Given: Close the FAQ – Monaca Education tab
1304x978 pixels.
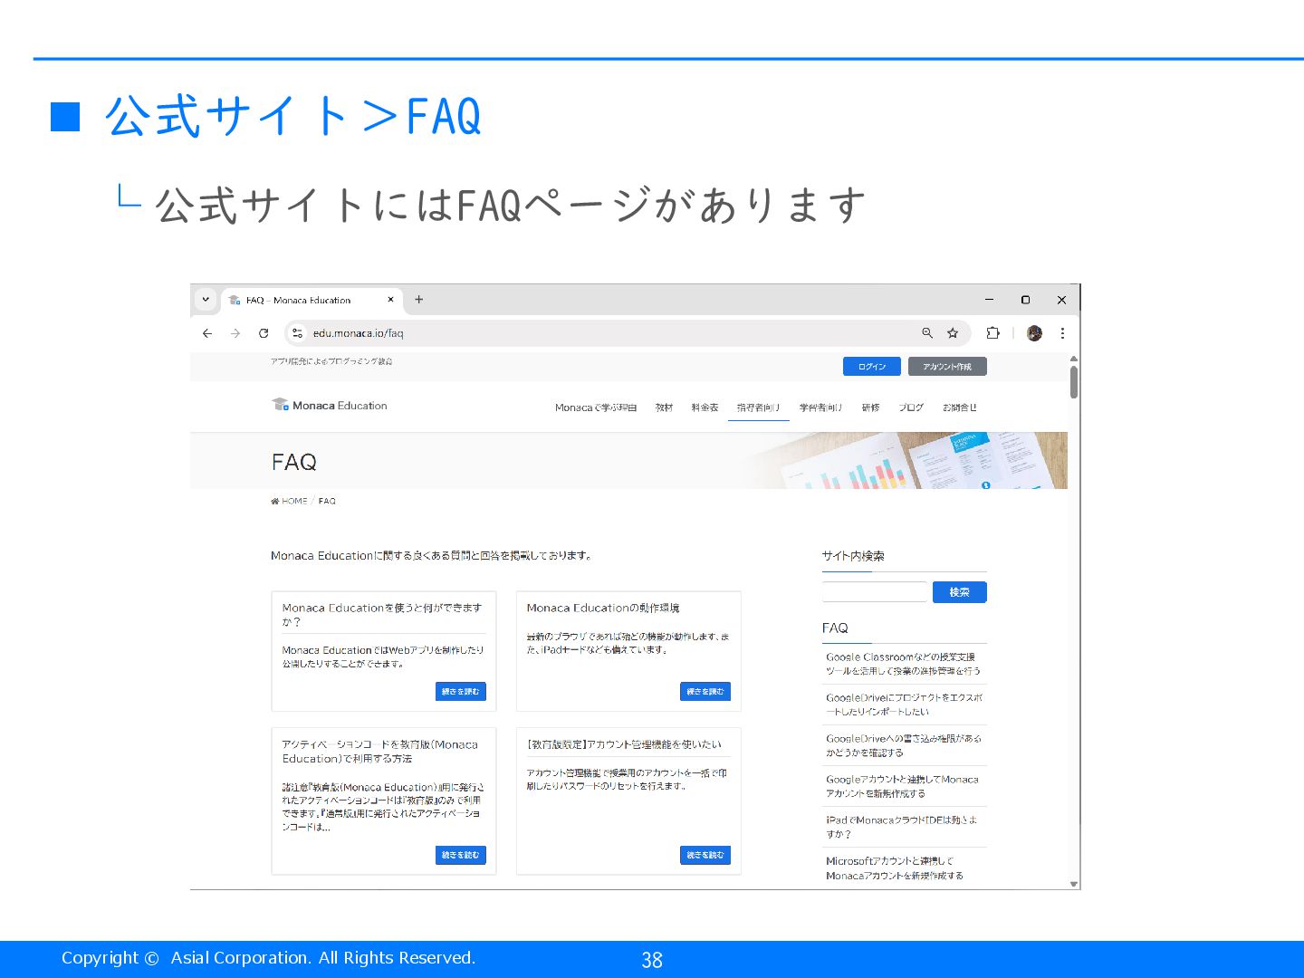Looking at the screenshot, I should point(390,300).
